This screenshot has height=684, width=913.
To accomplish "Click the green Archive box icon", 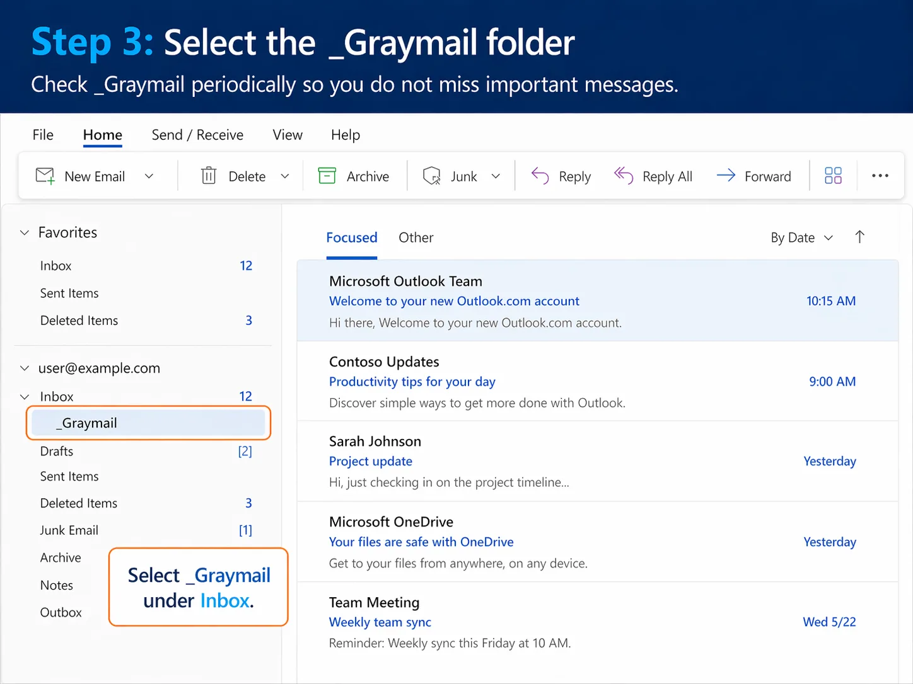I will tap(327, 176).
